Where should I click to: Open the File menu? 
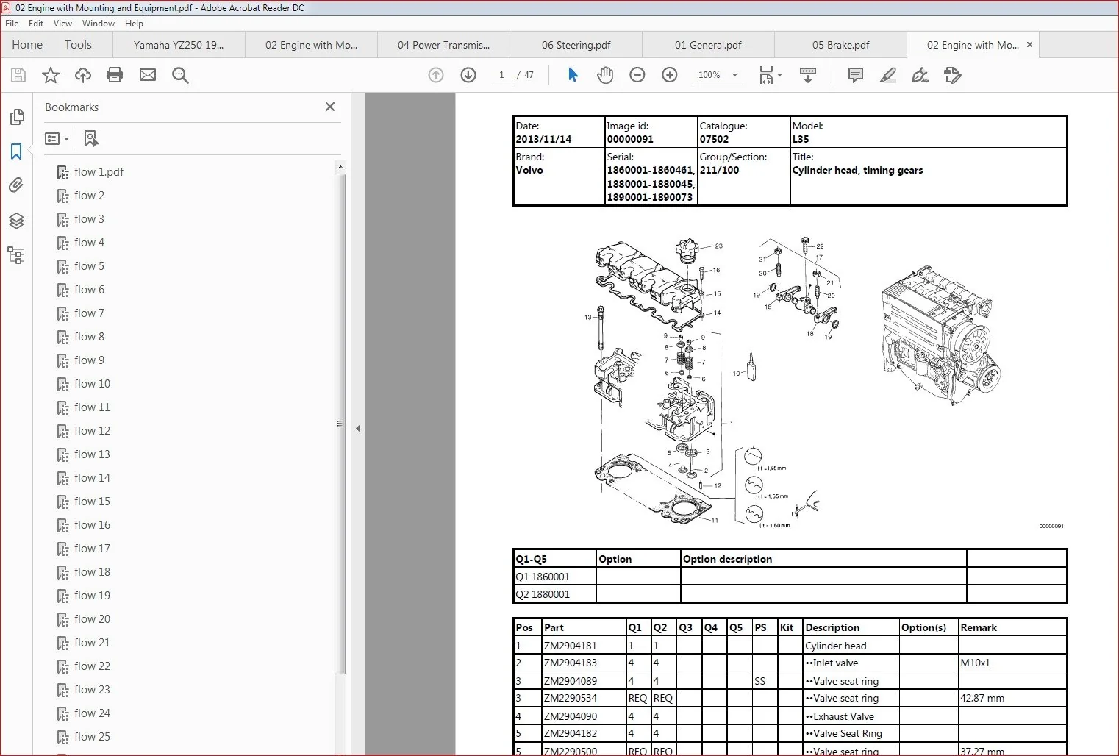[12, 24]
